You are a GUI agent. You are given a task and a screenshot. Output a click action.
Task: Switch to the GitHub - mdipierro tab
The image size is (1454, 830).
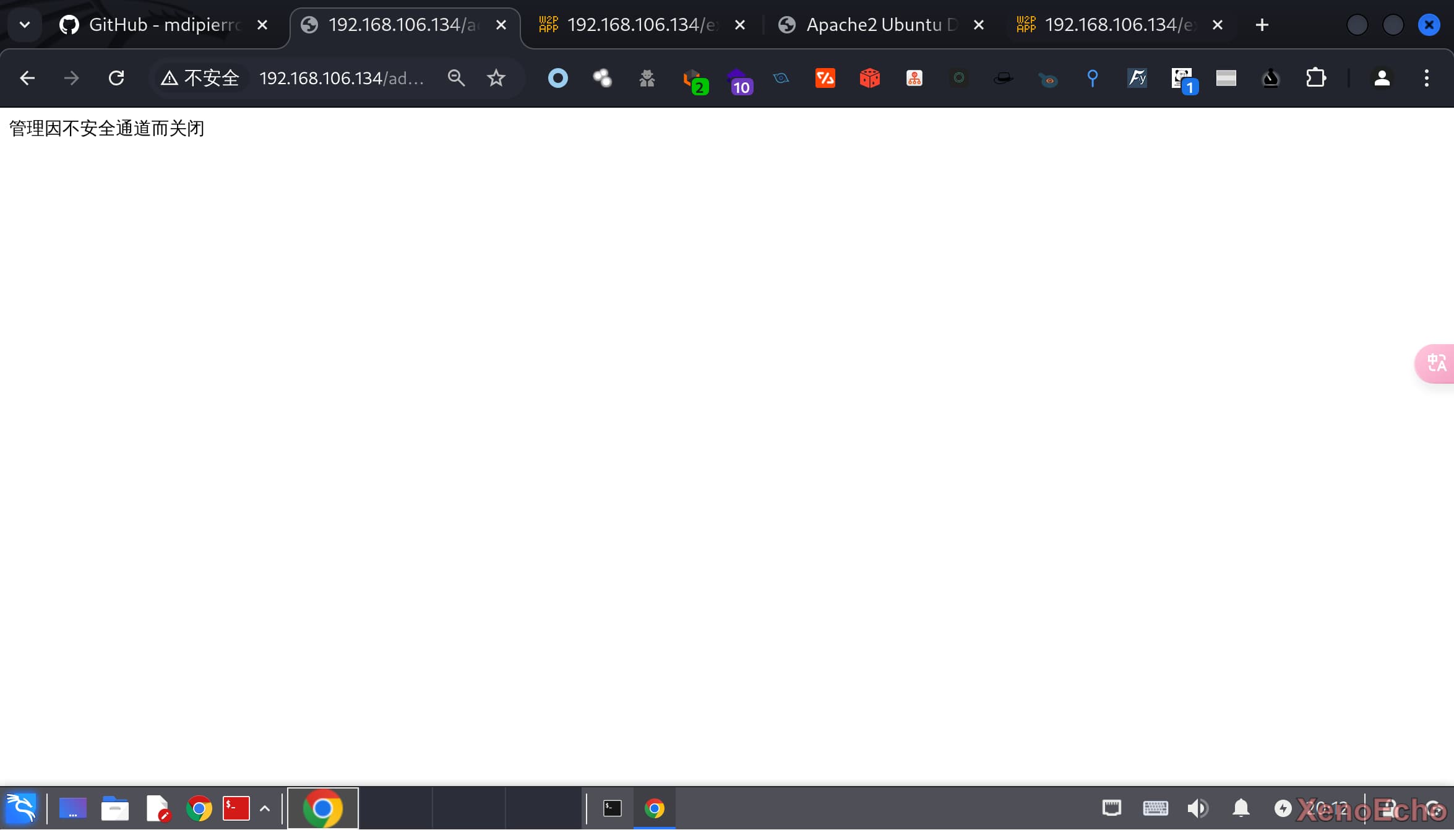click(155, 25)
